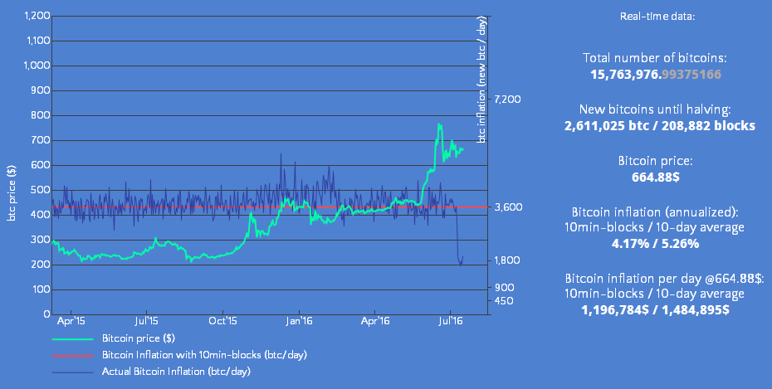
Task: Click the 1,800 inflation axis label
Action: coord(507,260)
